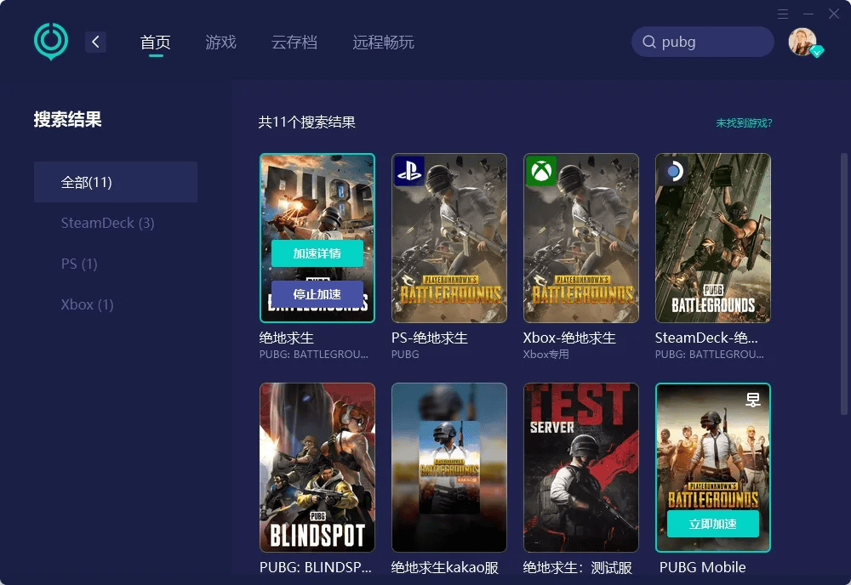The height and width of the screenshot is (585, 851).
Task: Filter results by Xbox (1)
Action: 87,304
